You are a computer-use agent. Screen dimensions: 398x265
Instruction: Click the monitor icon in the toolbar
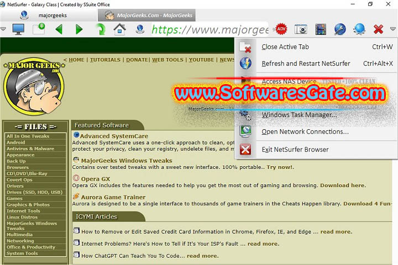coord(18,29)
